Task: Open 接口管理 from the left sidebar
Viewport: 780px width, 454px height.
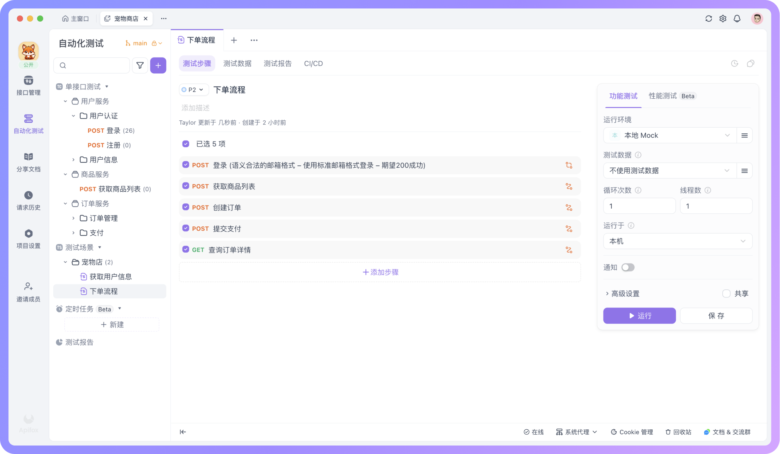Action: pyautogui.click(x=28, y=86)
